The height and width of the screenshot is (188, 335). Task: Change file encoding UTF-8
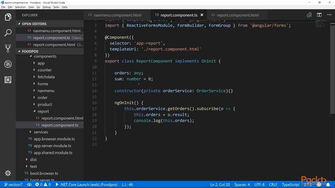click(x=259, y=184)
